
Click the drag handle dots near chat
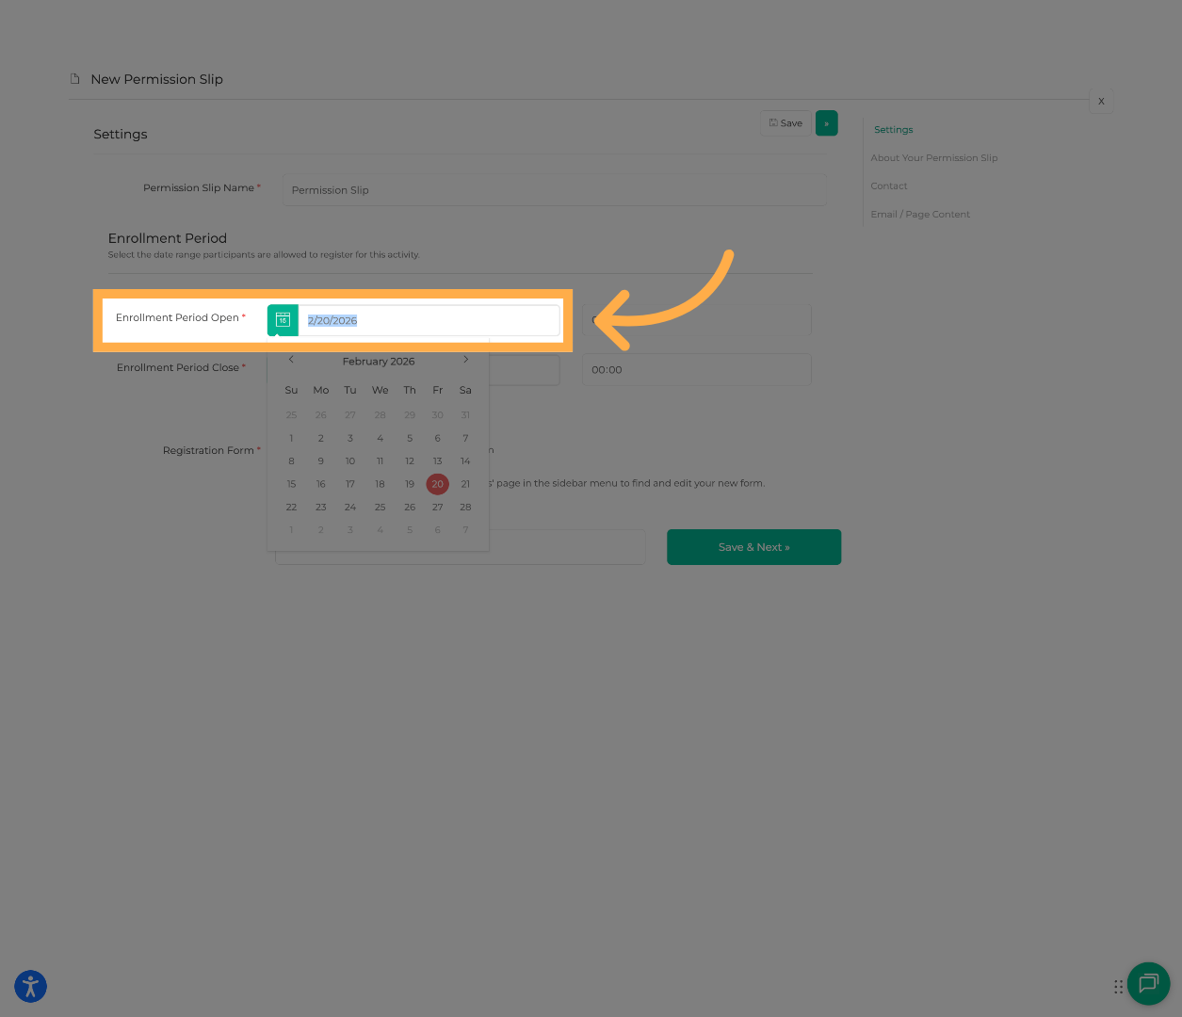click(x=1118, y=987)
